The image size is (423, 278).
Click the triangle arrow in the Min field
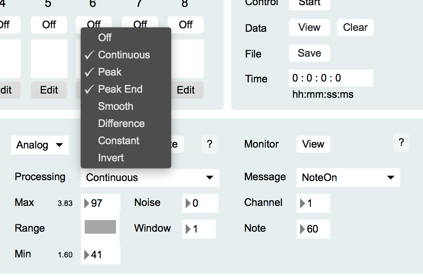87,255
